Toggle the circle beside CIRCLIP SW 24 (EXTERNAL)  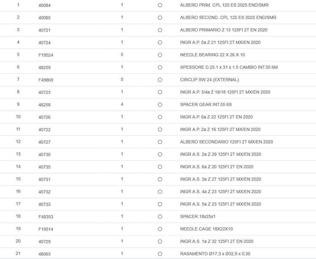point(160,80)
